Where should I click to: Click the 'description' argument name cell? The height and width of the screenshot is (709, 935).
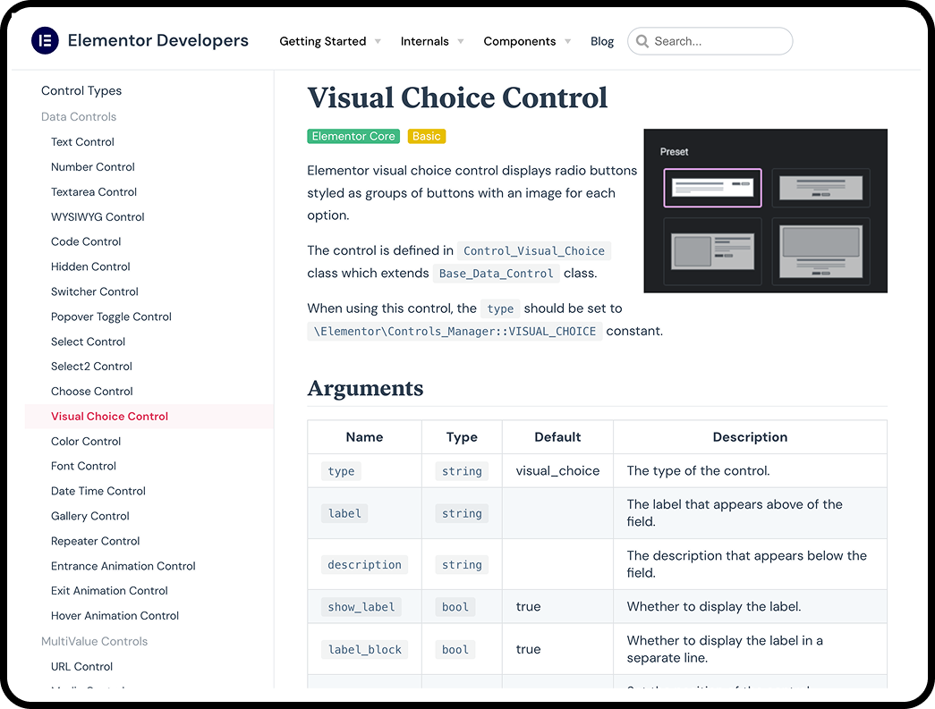(364, 564)
